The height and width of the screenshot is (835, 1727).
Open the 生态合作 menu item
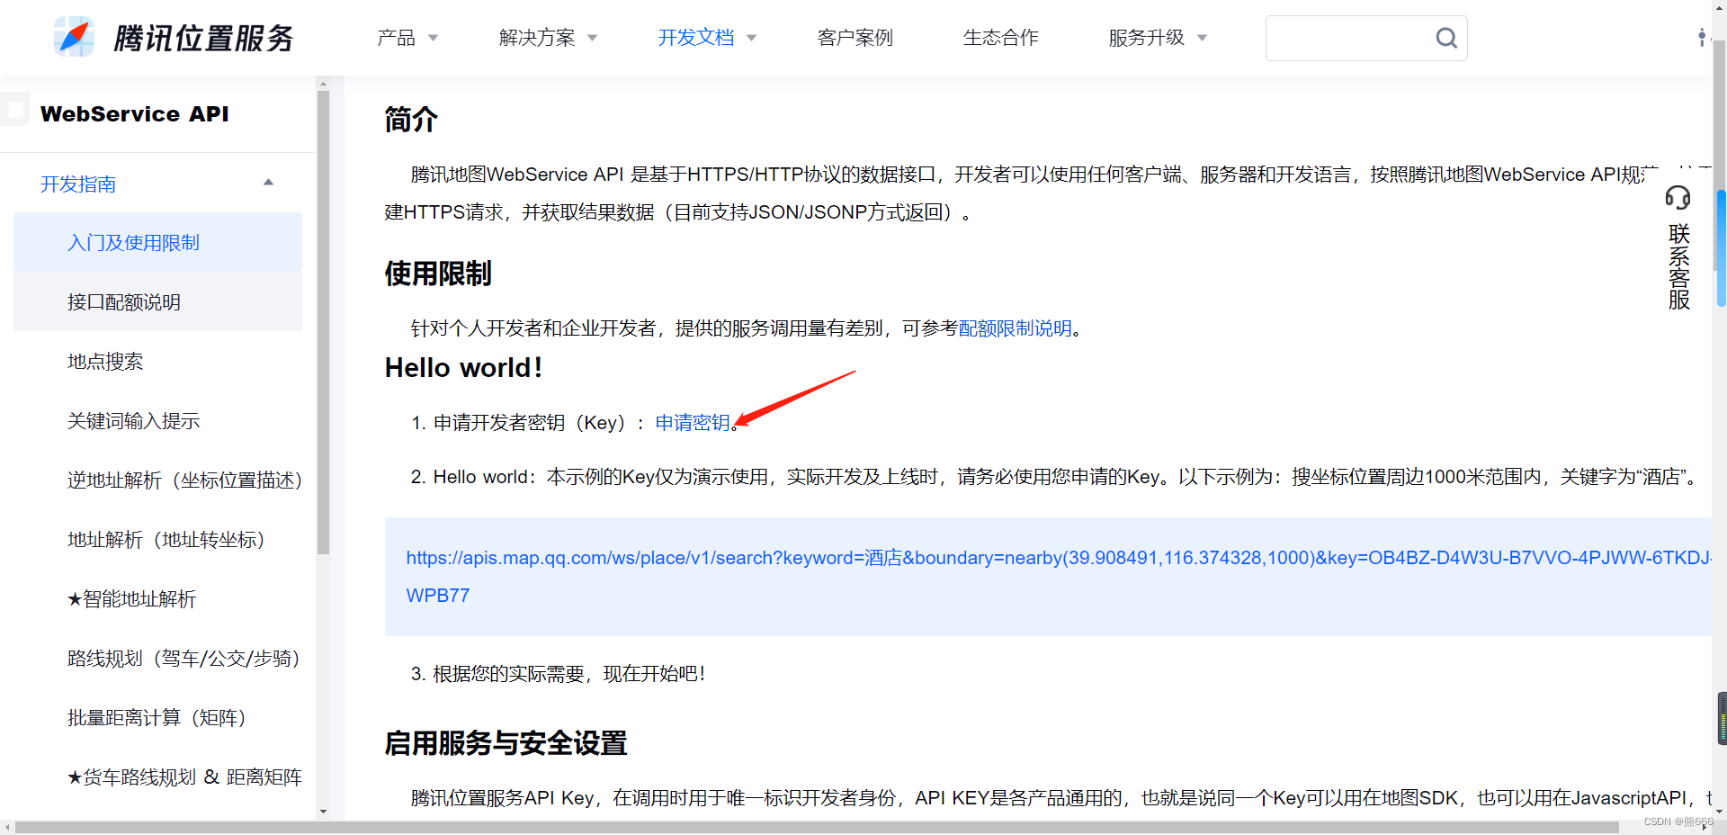1000,38
